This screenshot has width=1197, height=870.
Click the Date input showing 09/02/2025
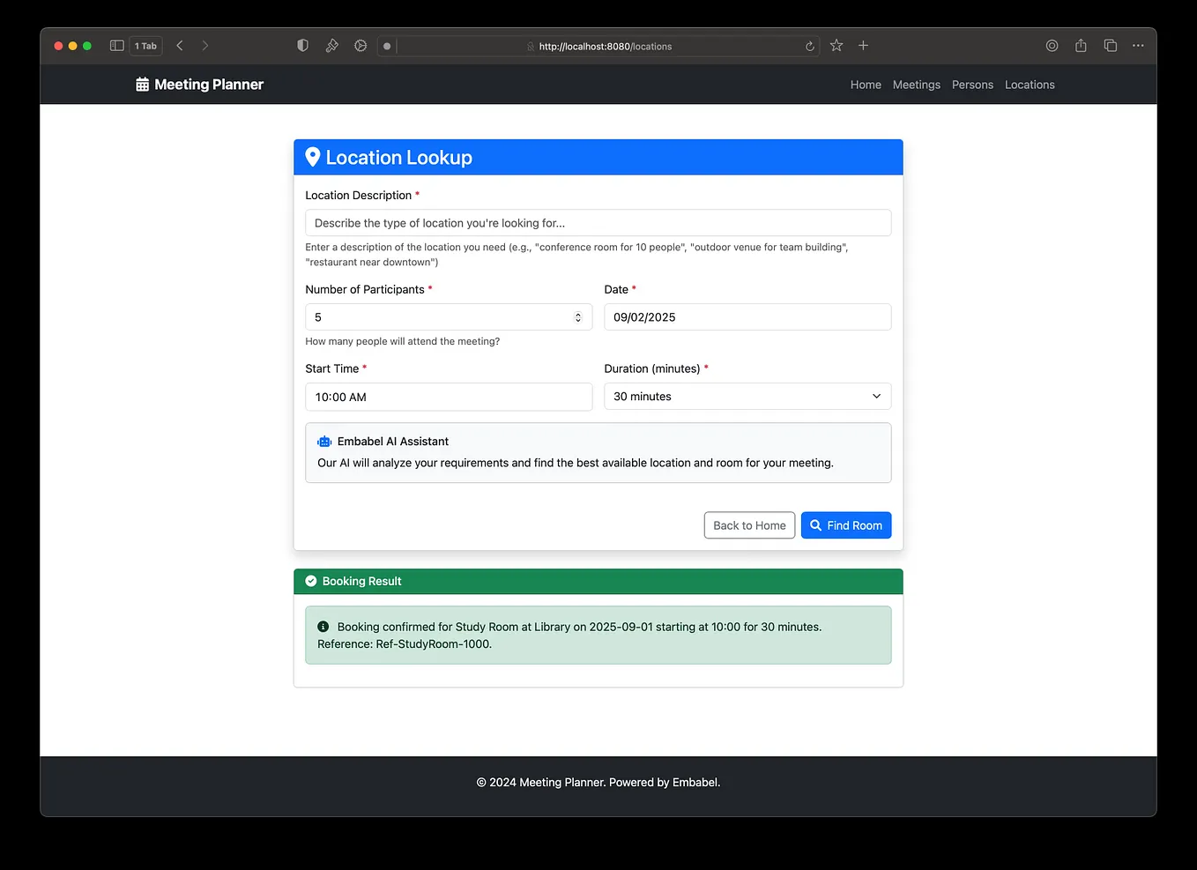(747, 316)
